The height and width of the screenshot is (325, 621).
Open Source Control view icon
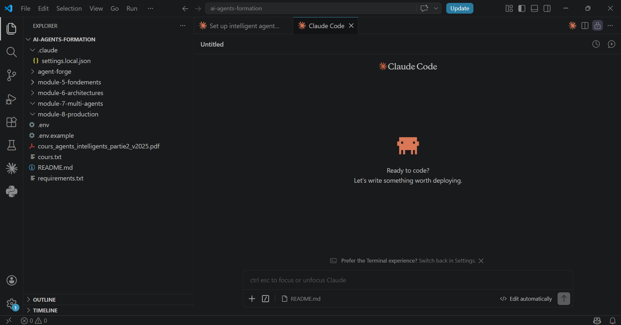click(x=12, y=75)
